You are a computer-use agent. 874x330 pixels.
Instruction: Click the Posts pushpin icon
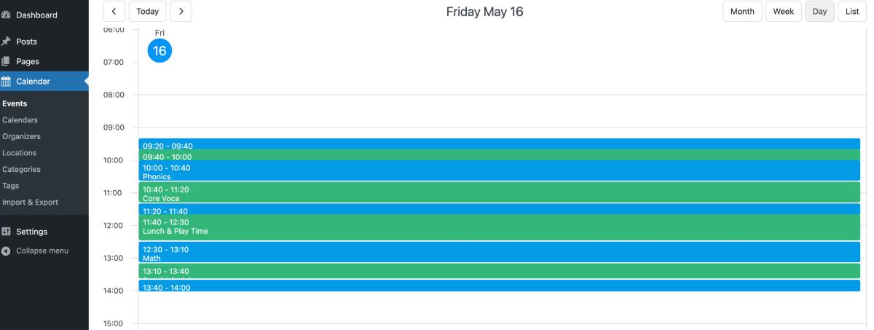pyautogui.click(x=6, y=42)
